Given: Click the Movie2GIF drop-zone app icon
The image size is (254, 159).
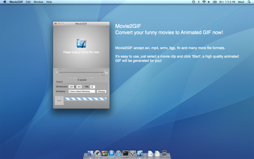Looking at the screenshot, I should point(81,43).
